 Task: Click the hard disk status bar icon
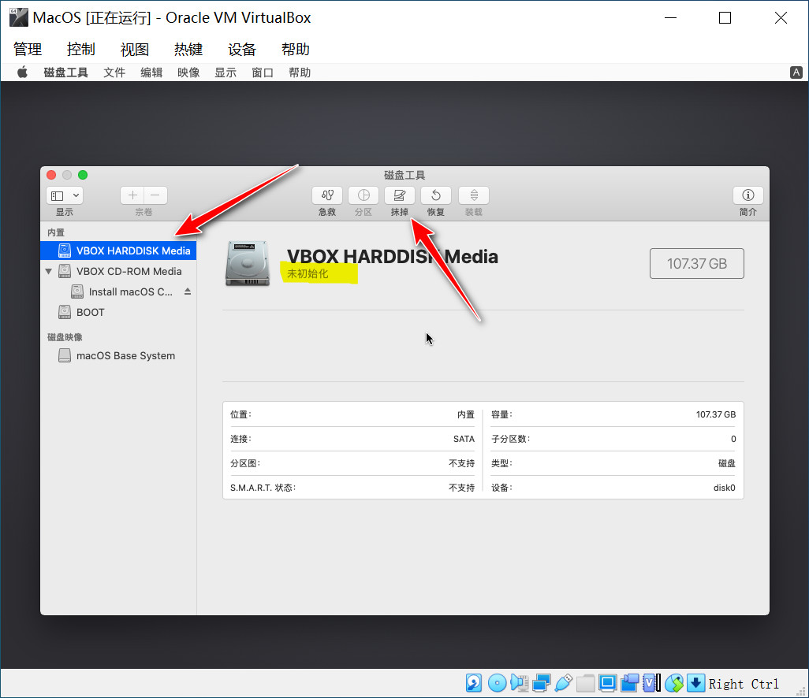[474, 683]
